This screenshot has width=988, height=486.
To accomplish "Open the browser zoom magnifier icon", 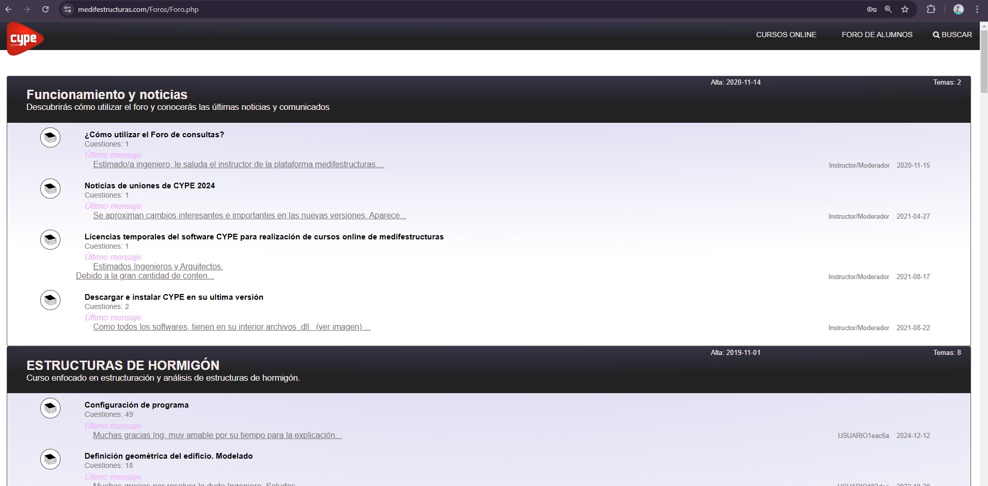I will [888, 9].
